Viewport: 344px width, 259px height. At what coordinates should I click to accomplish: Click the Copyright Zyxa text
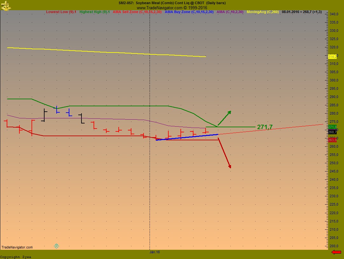(16, 257)
